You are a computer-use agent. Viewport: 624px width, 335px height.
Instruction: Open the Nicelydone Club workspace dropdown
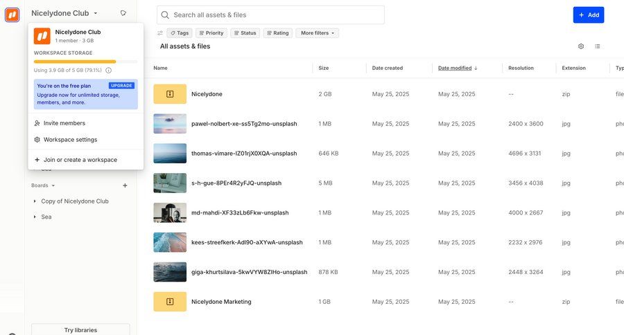click(x=64, y=13)
